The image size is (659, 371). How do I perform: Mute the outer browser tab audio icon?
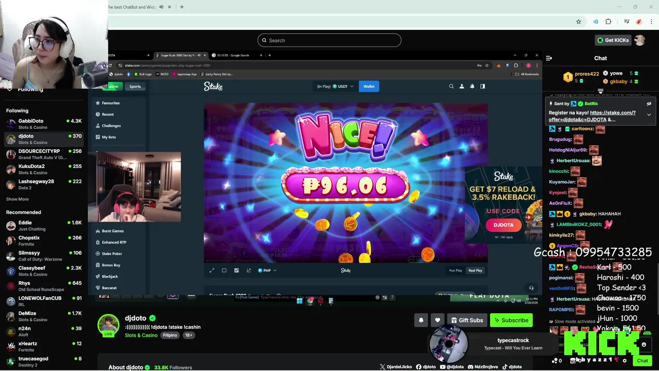coord(161,7)
